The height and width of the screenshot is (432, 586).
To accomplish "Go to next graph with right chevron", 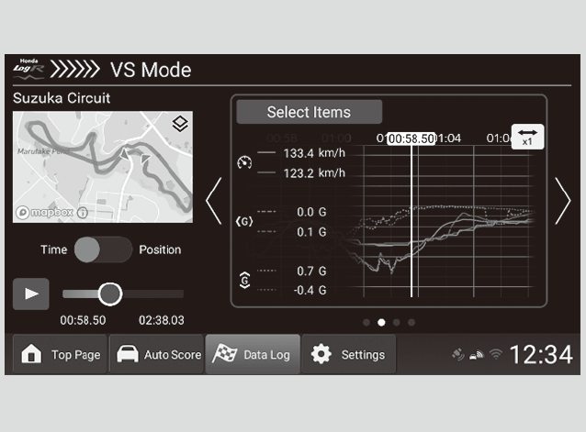I will click(x=562, y=202).
